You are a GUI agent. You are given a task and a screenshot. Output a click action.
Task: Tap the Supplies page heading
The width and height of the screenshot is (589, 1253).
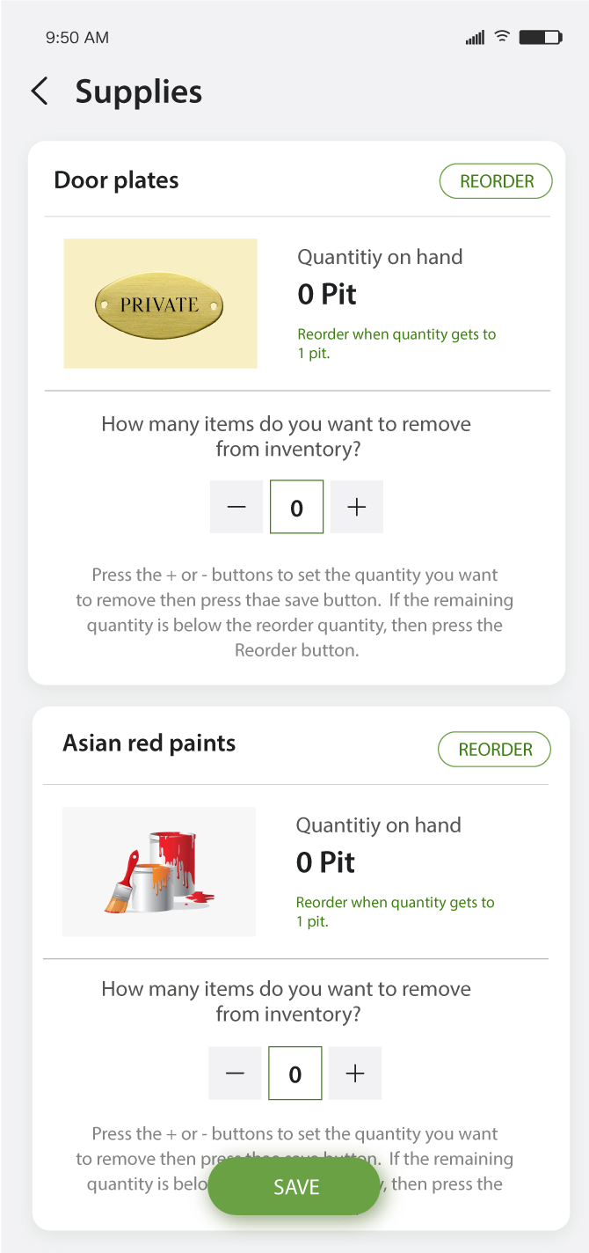[139, 92]
